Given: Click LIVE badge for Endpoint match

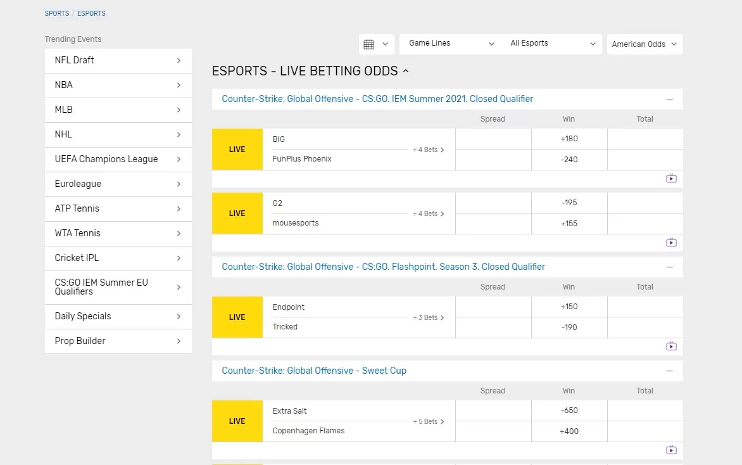Looking at the screenshot, I should click(x=237, y=317).
